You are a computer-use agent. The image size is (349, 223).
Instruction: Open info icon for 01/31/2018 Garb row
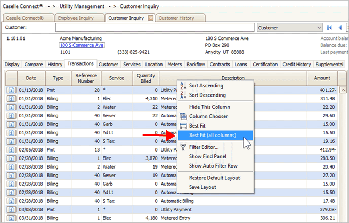pyautogui.click(x=11, y=124)
